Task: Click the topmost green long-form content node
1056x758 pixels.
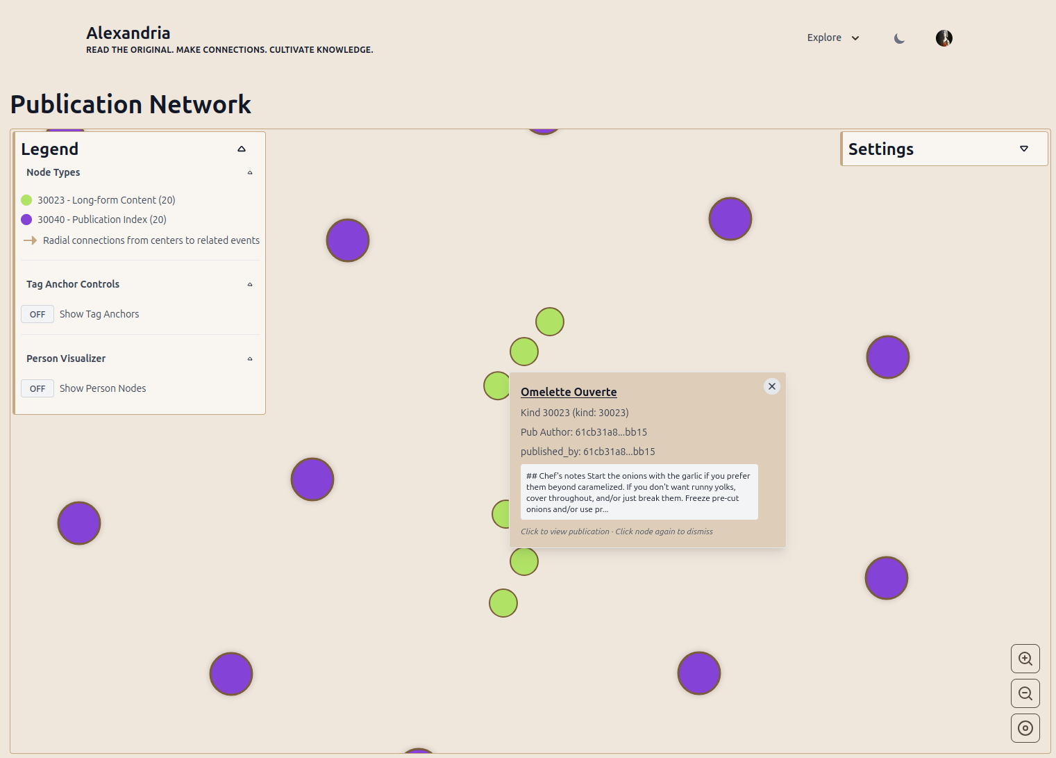Action: [549, 322]
